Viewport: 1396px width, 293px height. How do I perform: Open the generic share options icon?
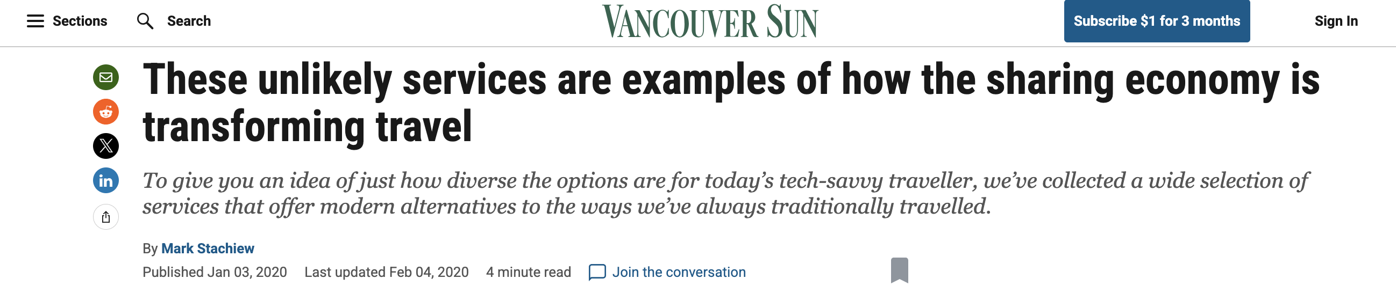[106, 217]
